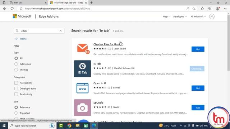Open the Edge profile avatar
Image resolution: width=230 pixels, height=129 pixels.
click(x=218, y=9)
